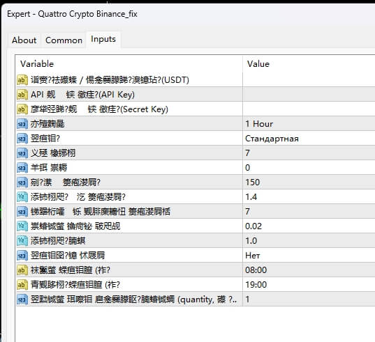The height and width of the screenshot is (342, 375).
Task: Click the empty value cell of the USDT row
Action: (309, 80)
